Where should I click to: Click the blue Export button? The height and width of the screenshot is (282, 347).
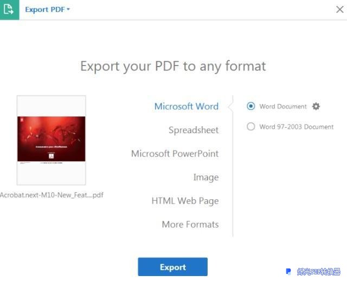(173, 267)
